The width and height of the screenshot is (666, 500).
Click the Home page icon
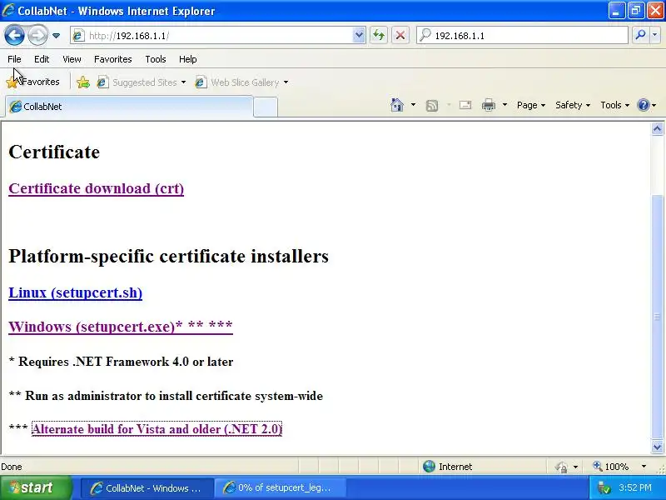coord(397,105)
